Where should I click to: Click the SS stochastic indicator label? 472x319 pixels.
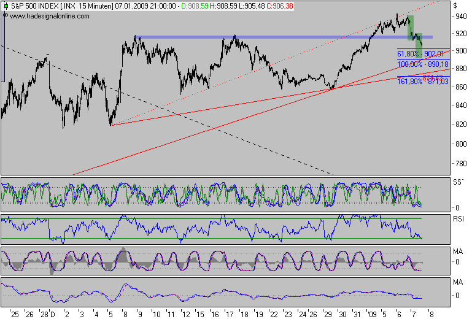[458, 182]
